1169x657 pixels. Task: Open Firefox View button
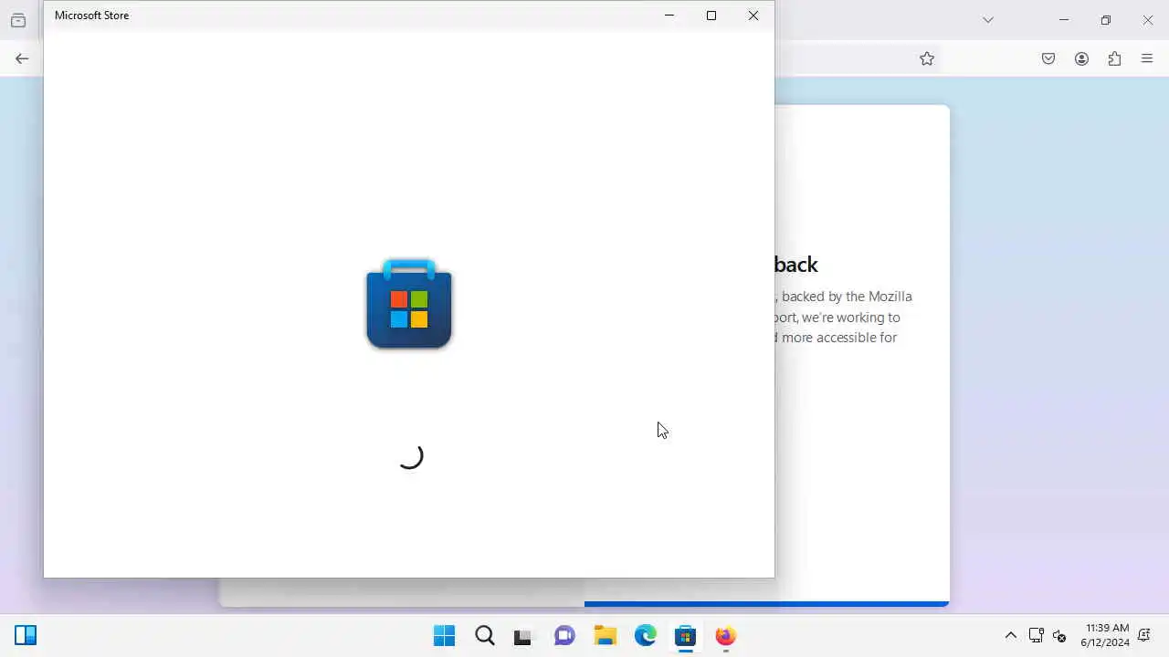tap(18, 20)
